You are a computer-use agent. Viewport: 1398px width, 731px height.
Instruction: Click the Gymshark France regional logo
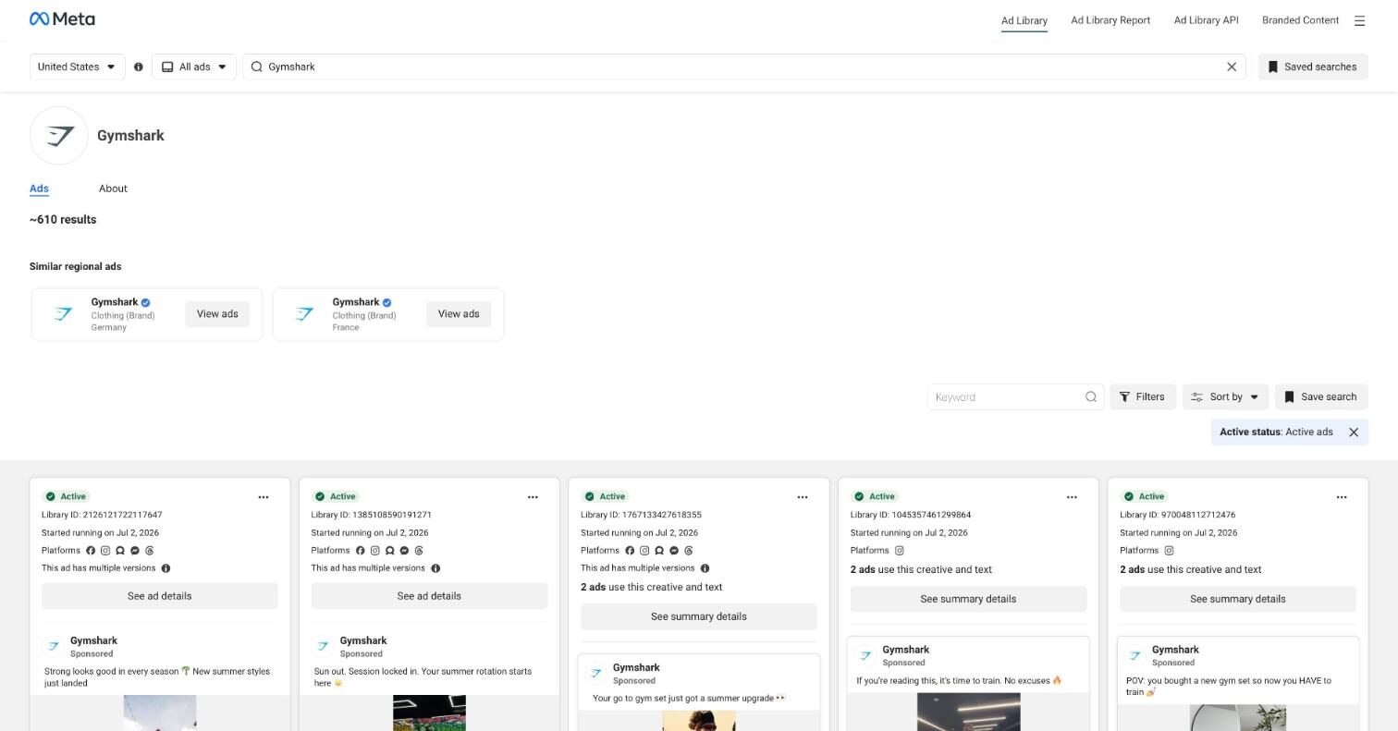pos(303,314)
